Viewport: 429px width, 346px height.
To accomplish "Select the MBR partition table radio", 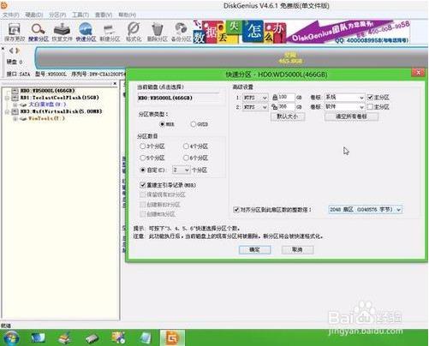I will click(163, 124).
